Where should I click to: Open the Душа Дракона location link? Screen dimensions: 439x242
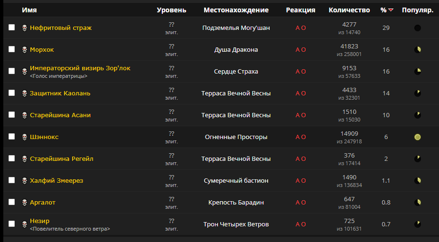point(236,50)
